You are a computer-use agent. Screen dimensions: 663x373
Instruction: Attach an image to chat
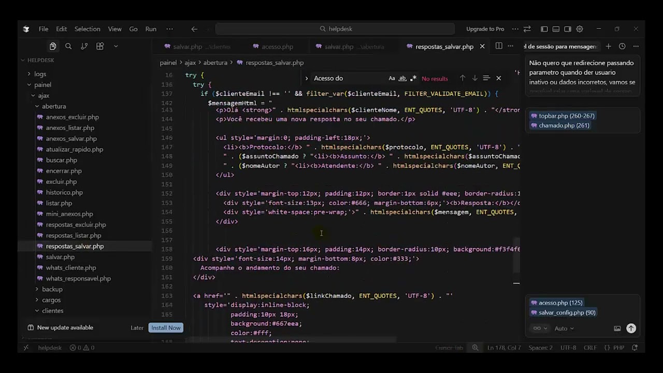tap(617, 328)
